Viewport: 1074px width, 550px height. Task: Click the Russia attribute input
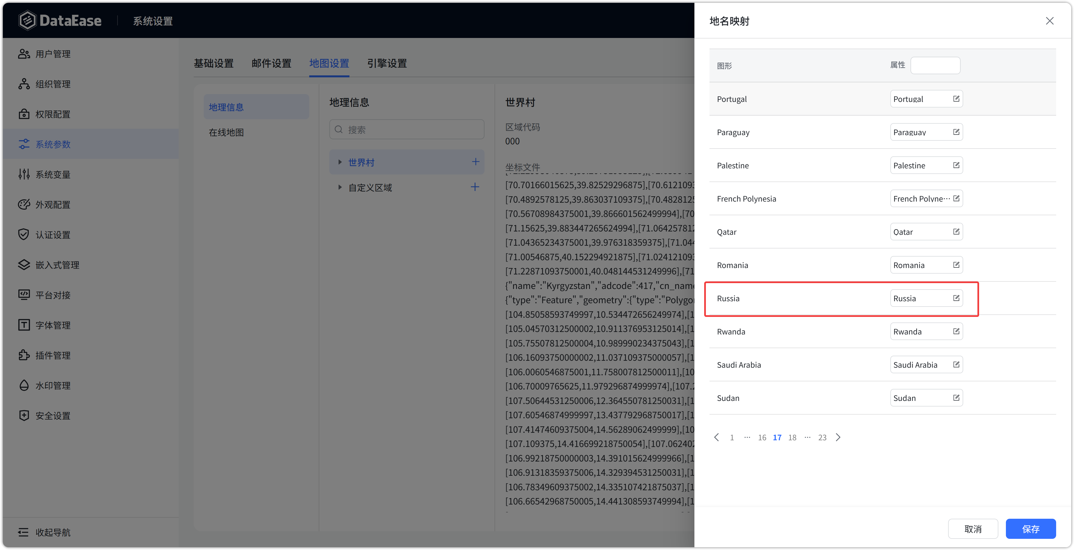[926, 298]
